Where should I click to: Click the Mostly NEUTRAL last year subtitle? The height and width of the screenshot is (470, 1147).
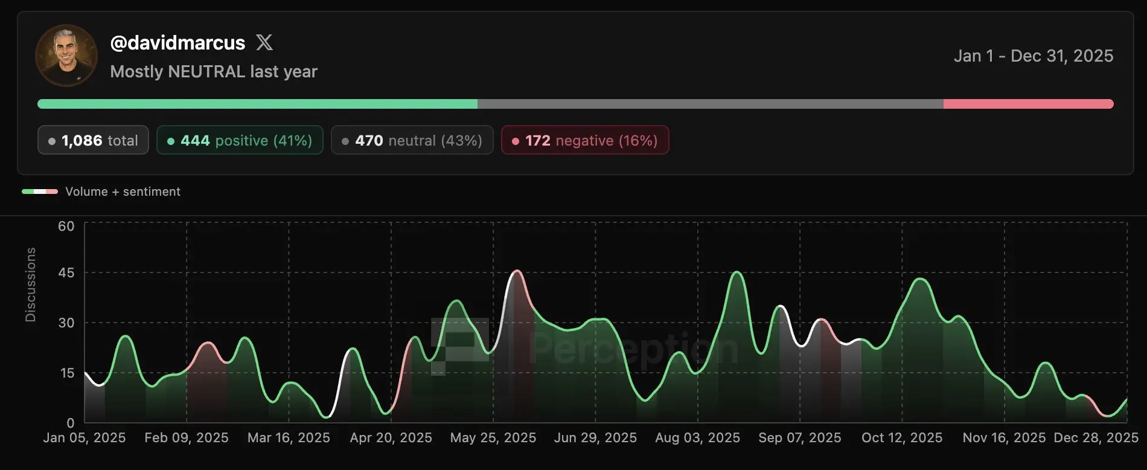tap(214, 71)
